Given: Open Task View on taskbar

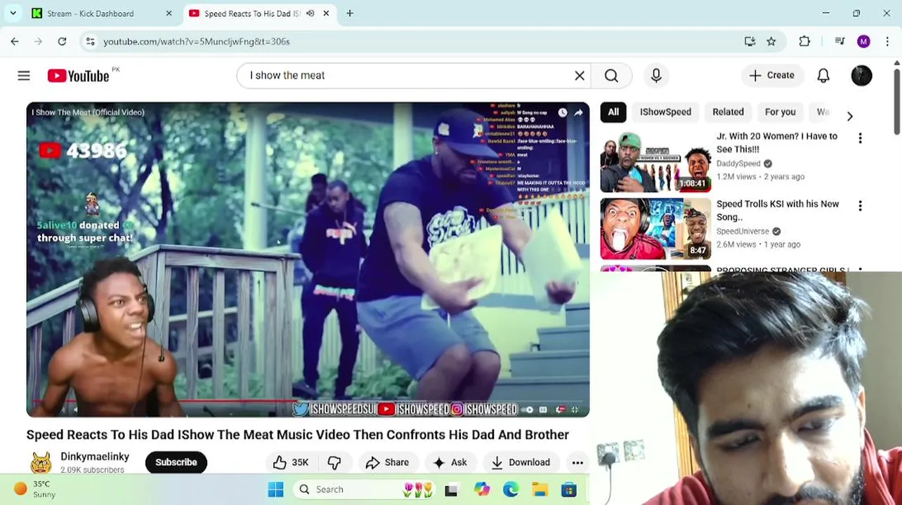Looking at the screenshot, I should click(451, 490).
